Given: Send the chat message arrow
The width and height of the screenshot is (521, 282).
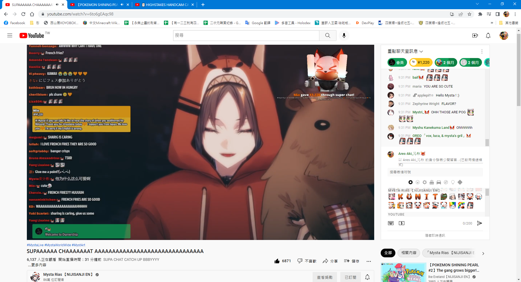Looking at the screenshot, I should coord(479,223).
